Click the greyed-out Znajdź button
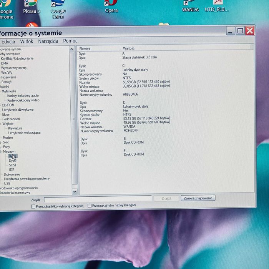269x269 pixels. tap(166, 199)
